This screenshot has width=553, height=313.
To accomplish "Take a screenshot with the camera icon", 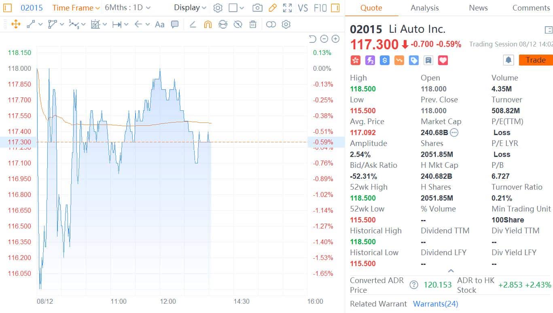I will point(258,8).
